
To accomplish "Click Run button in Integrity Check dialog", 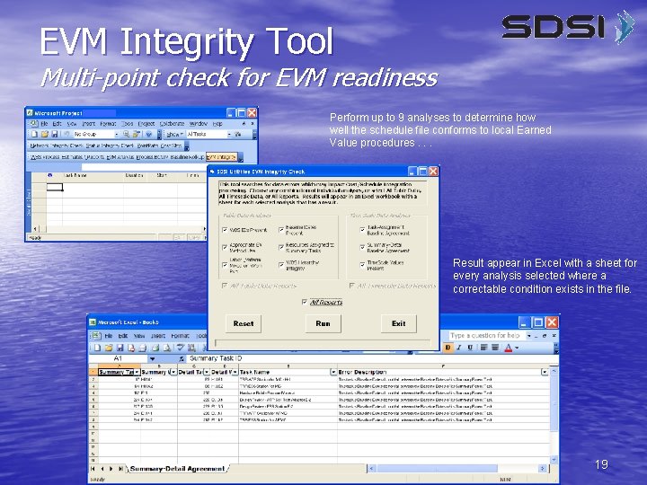I will [323, 323].
